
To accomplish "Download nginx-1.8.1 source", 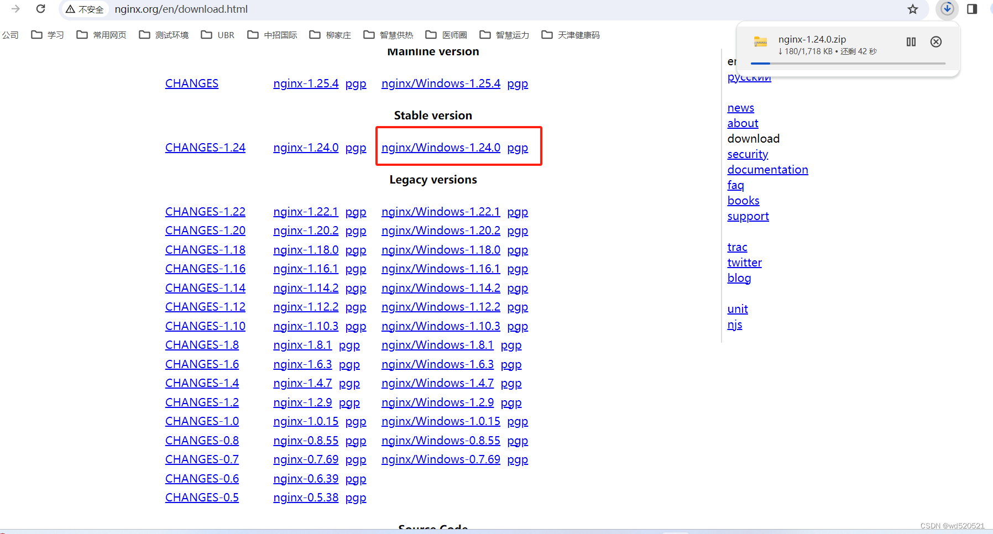I will coord(302,345).
